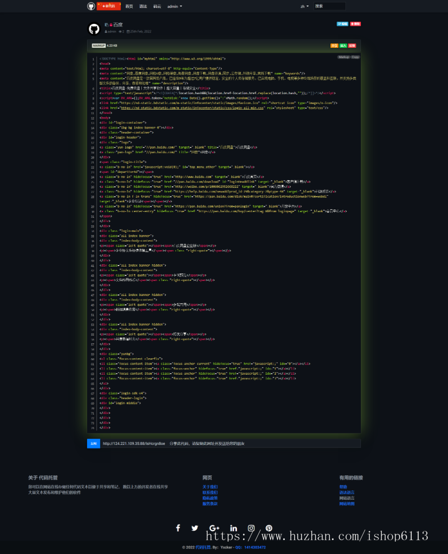Expand the zh language dropdown
Viewport: 448px width, 554px height.
(304, 6)
